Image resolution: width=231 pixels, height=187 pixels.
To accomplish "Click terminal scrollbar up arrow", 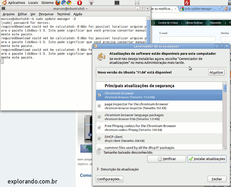I will (148, 19).
